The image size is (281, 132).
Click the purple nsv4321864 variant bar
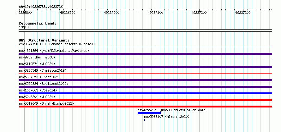145,54
